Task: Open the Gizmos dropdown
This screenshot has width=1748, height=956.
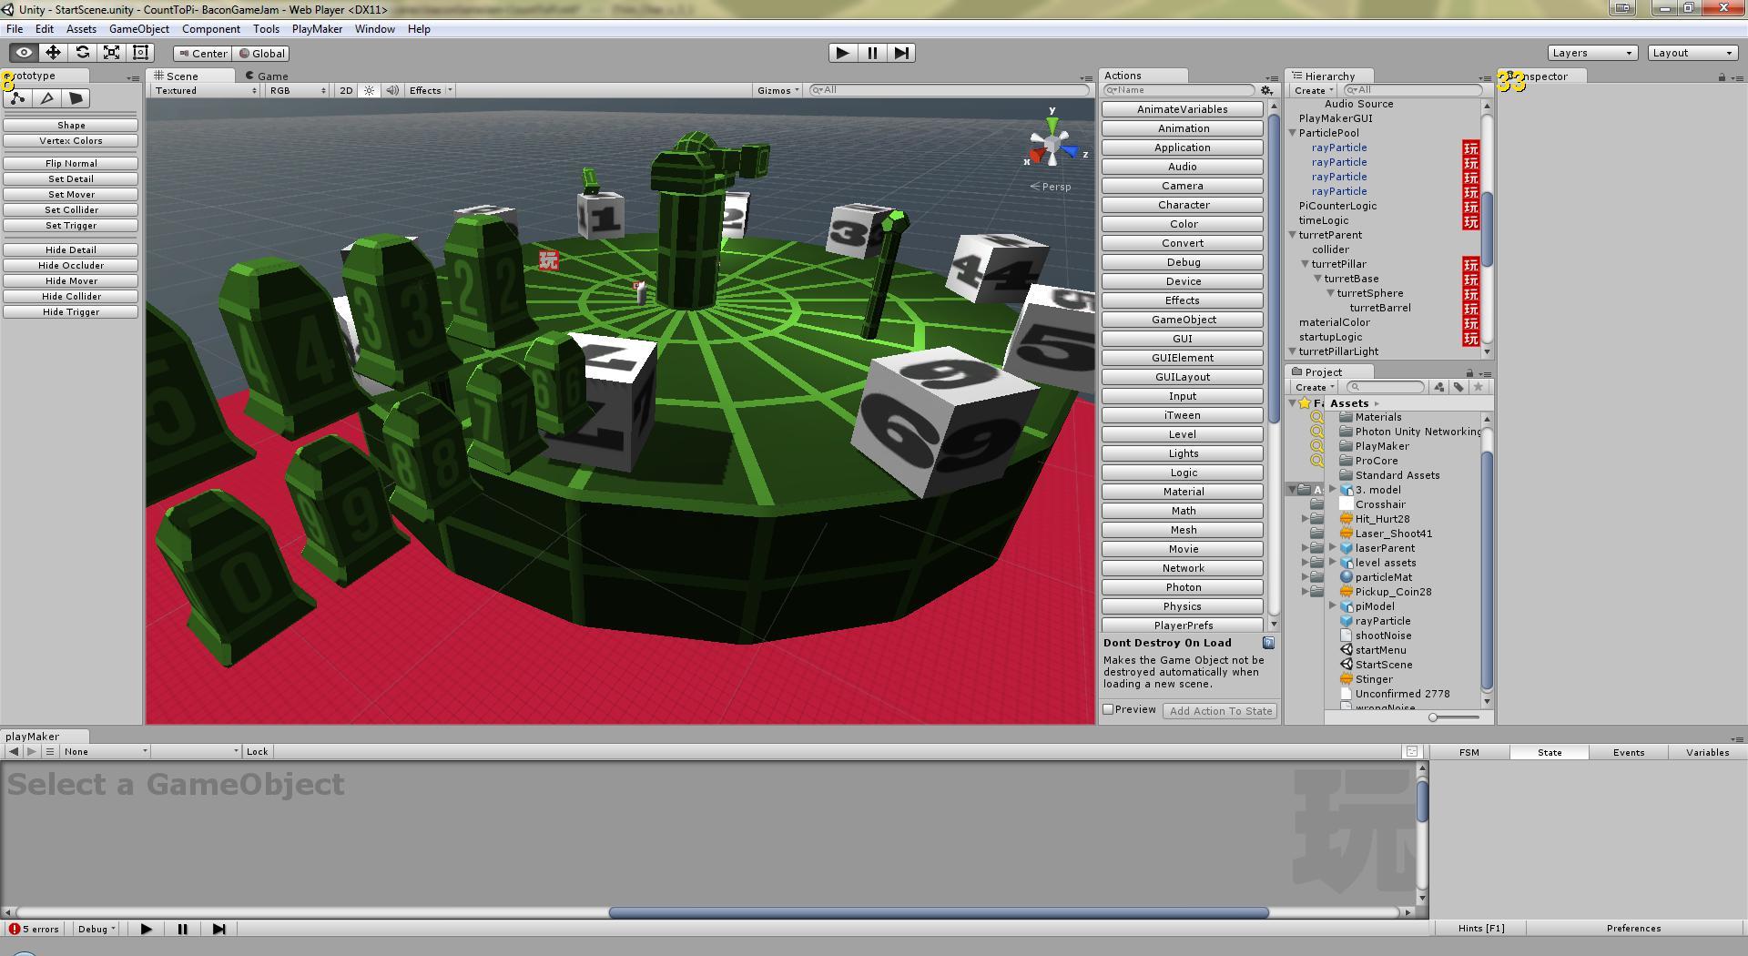Action: pyautogui.click(x=777, y=90)
